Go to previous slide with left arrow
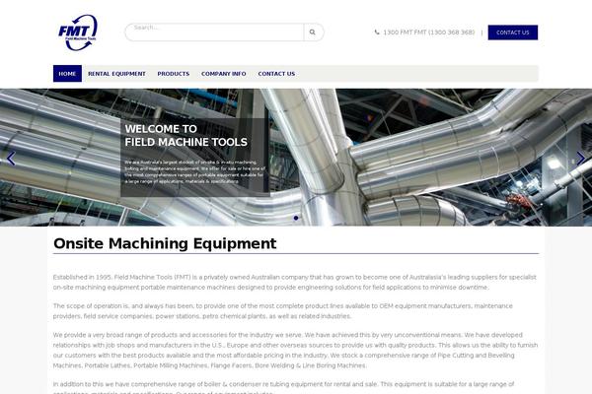The height and width of the screenshot is (394, 592). (11, 159)
